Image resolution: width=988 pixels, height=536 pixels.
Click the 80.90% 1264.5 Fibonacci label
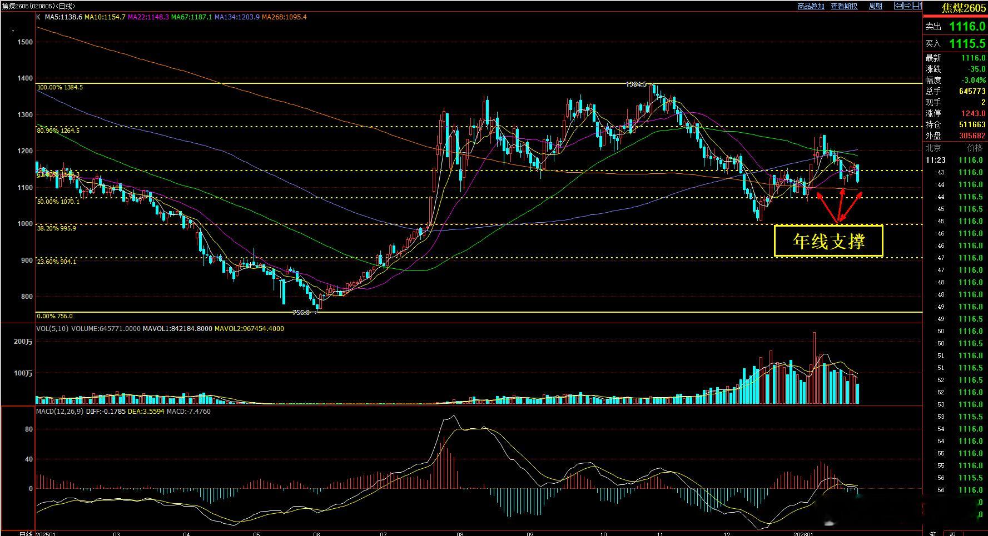(58, 131)
